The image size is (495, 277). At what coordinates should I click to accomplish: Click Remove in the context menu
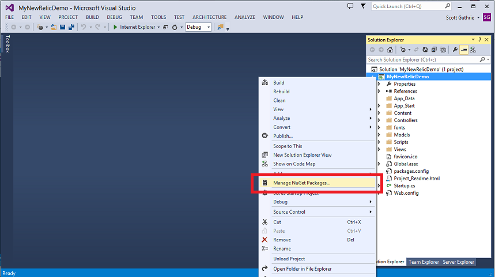pyautogui.click(x=318, y=240)
